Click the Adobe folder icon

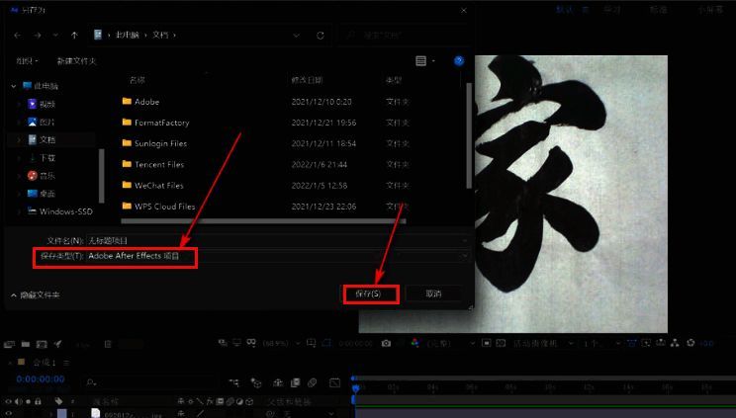(x=127, y=102)
